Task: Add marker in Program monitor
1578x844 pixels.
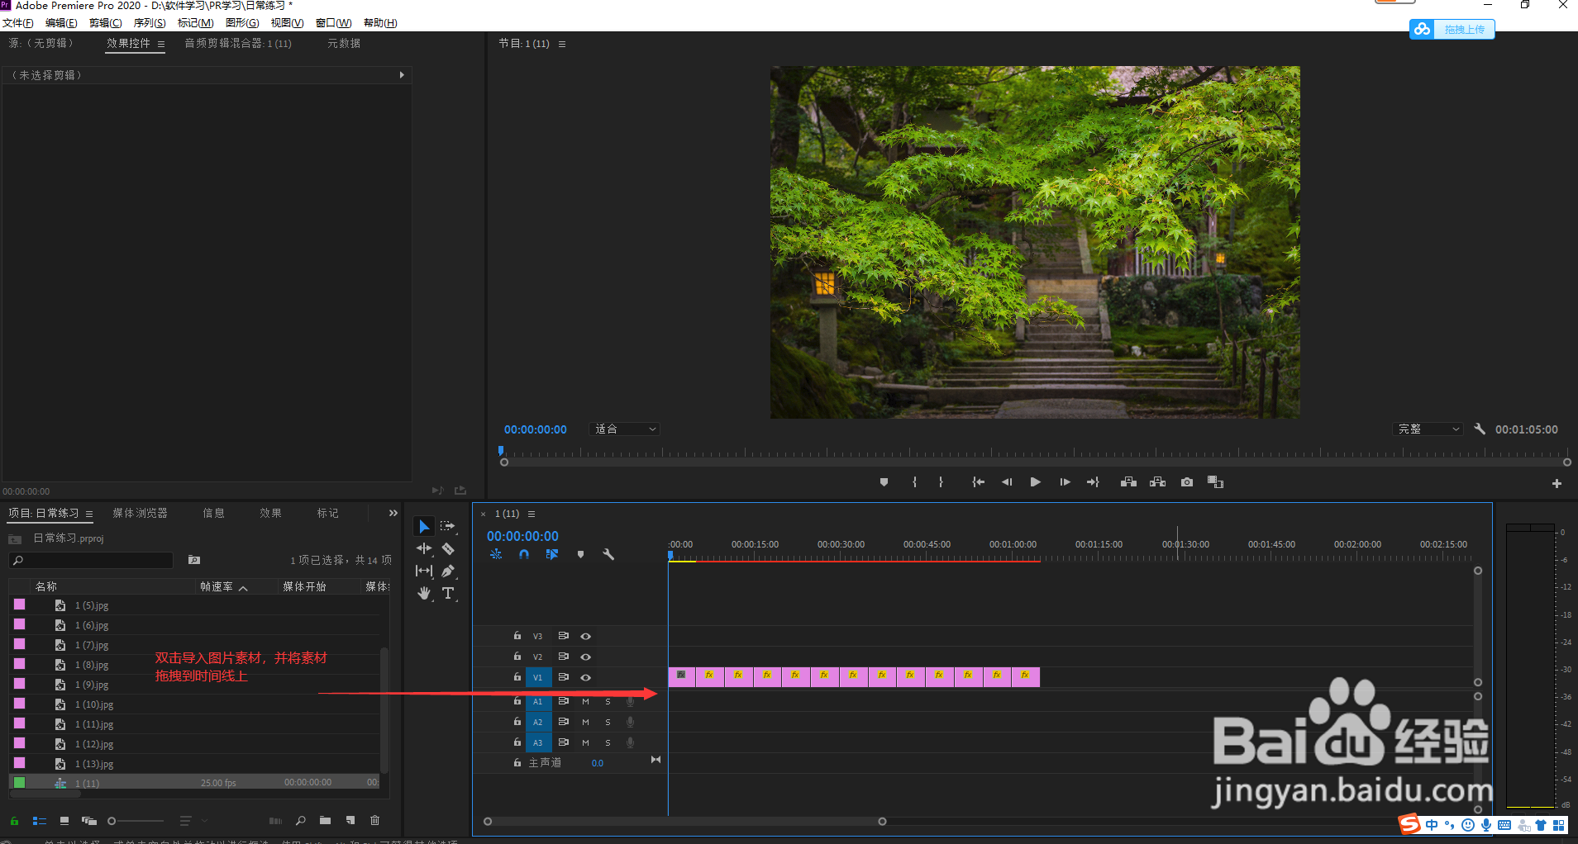Action: pos(884,482)
